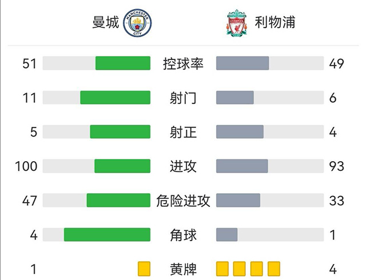Click Liverpool's gray corner kicks bar
Screen dimensions: 366x280
227,235
